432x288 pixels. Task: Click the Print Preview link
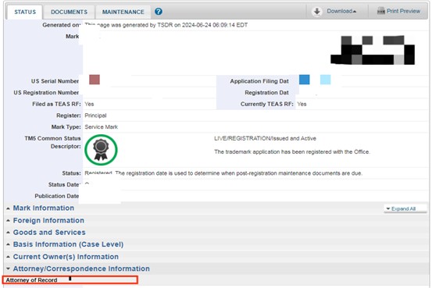click(403, 11)
